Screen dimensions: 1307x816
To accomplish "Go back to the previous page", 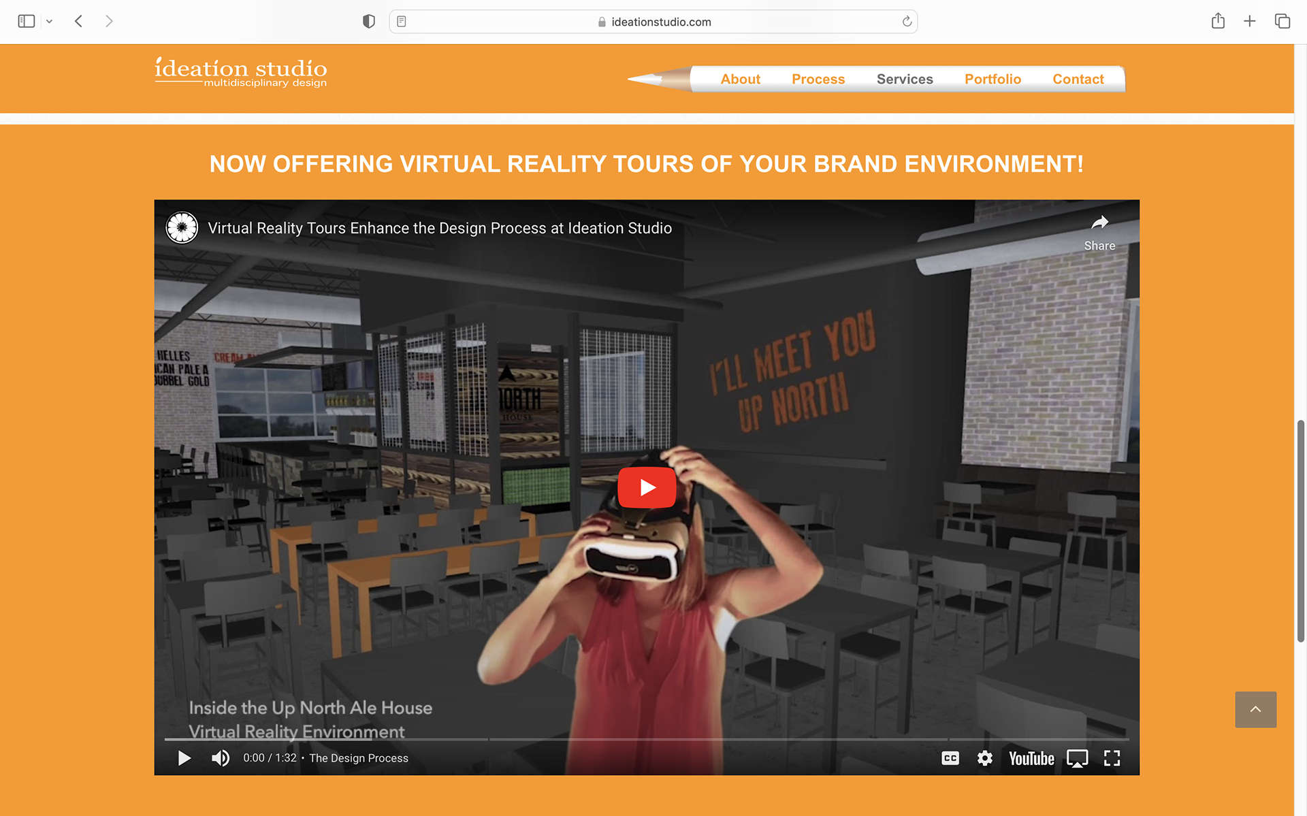I will coord(79,21).
